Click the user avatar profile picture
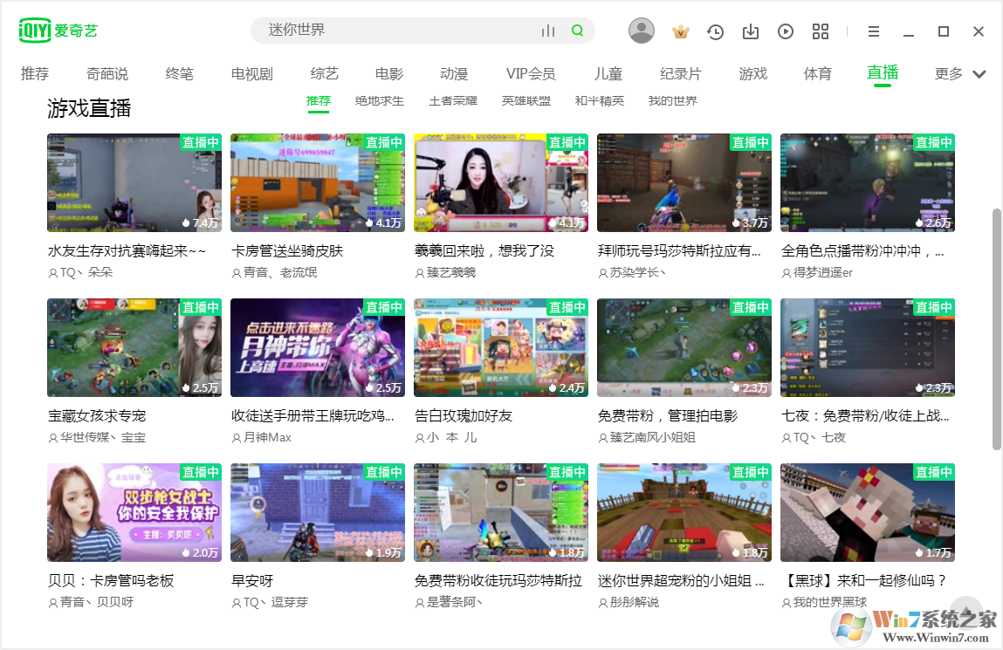Image resolution: width=1003 pixels, height=650 pixels. (642, 31)
